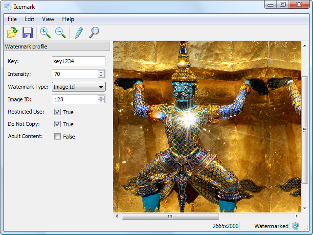
Task: Click the 2665x2000 dimensions in status bar
Action: 225,226
